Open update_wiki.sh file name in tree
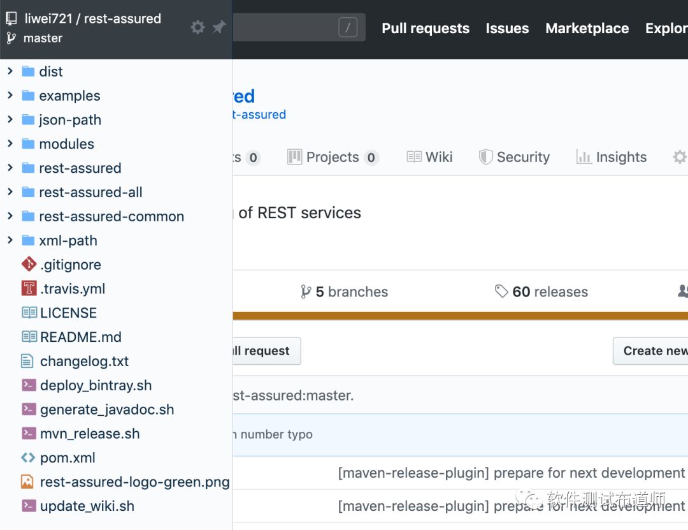 [x=87, y=506]
